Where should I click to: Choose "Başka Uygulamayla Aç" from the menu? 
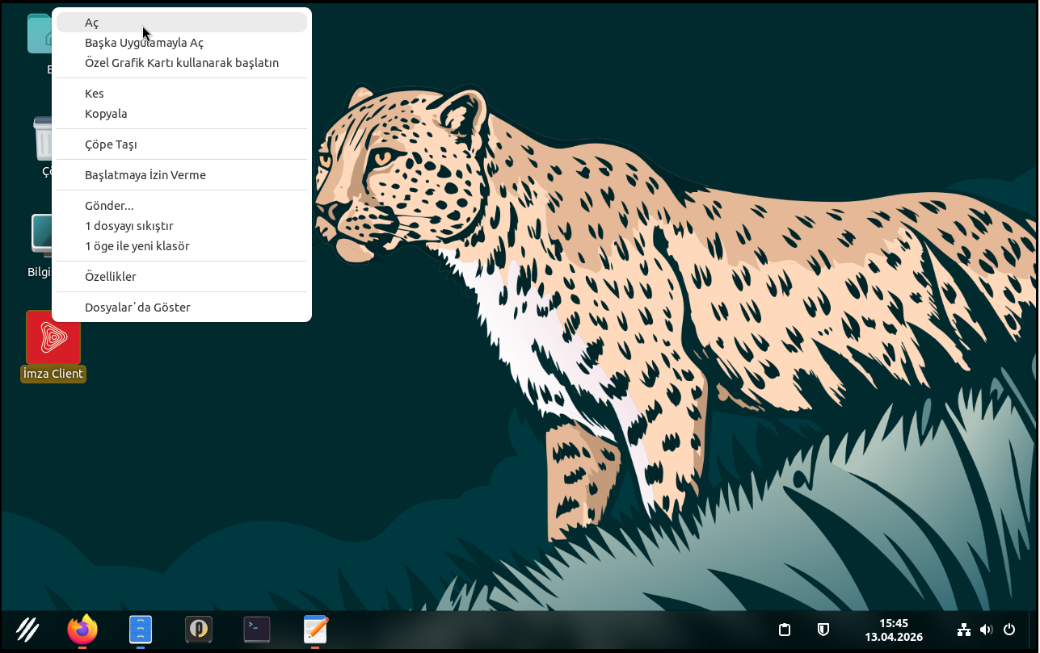(182, 43)
